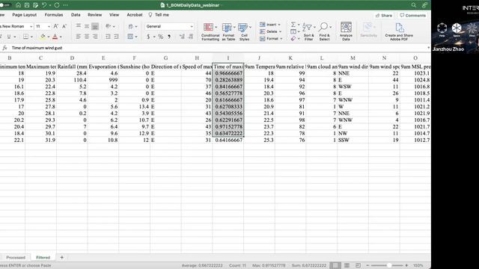Apply comma style format

169,37
